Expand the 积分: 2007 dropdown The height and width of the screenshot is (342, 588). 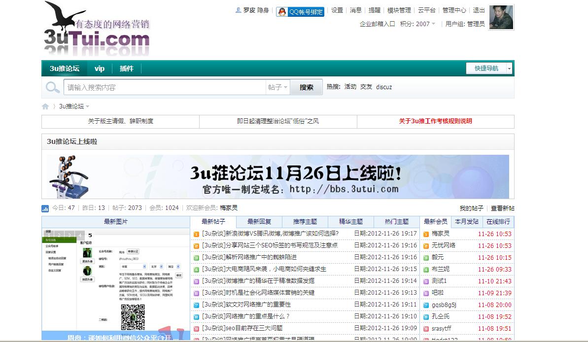tap(433, 24)
